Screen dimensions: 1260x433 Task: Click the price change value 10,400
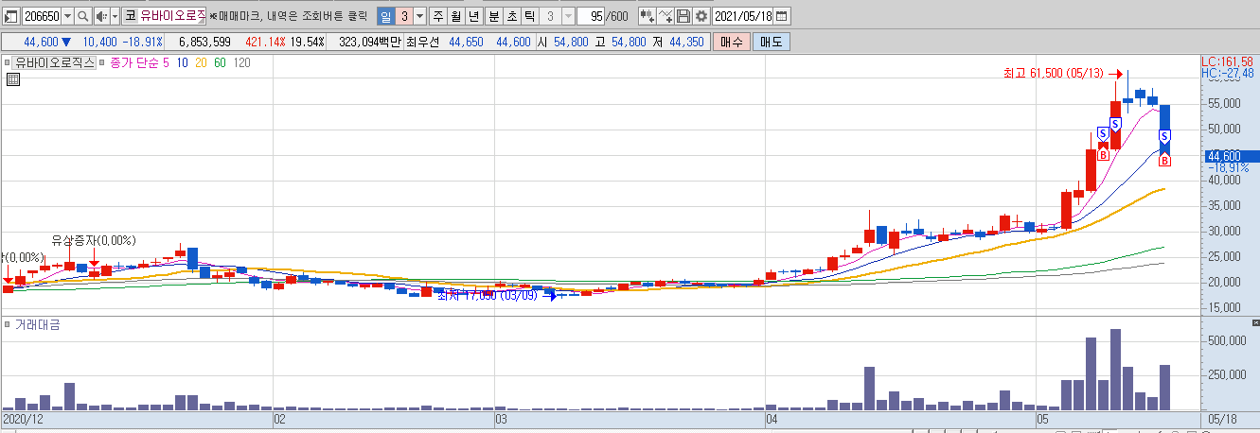click(100, 43)
